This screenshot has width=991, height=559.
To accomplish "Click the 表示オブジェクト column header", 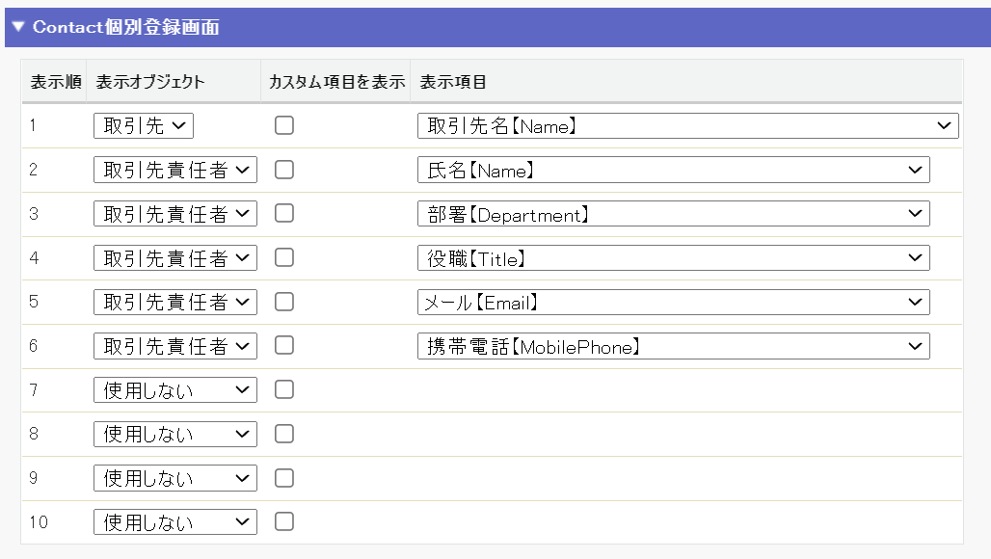I will point(150,82).
